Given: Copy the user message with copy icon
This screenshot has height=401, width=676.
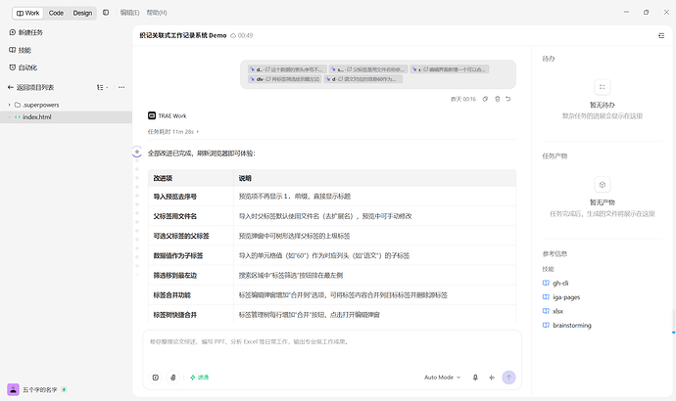Looking at the screenshot, I should (485, 99).
